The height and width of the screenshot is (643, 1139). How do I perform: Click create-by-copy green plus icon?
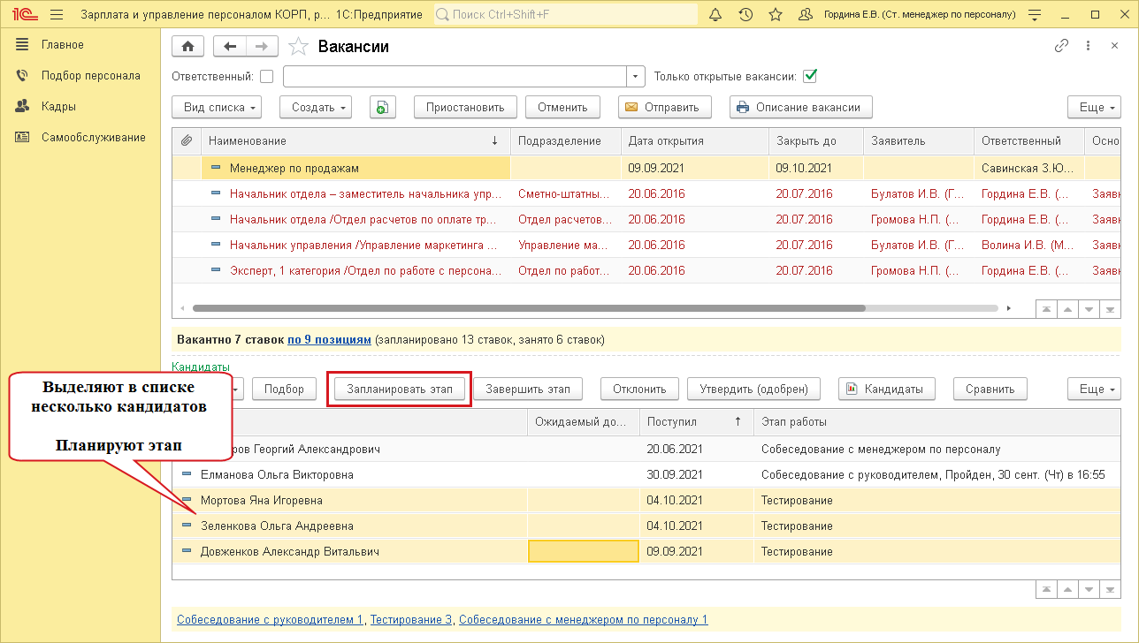pos(382,107)
